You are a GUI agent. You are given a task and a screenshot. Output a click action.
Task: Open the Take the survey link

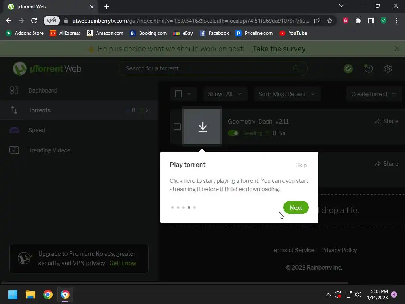279,49
